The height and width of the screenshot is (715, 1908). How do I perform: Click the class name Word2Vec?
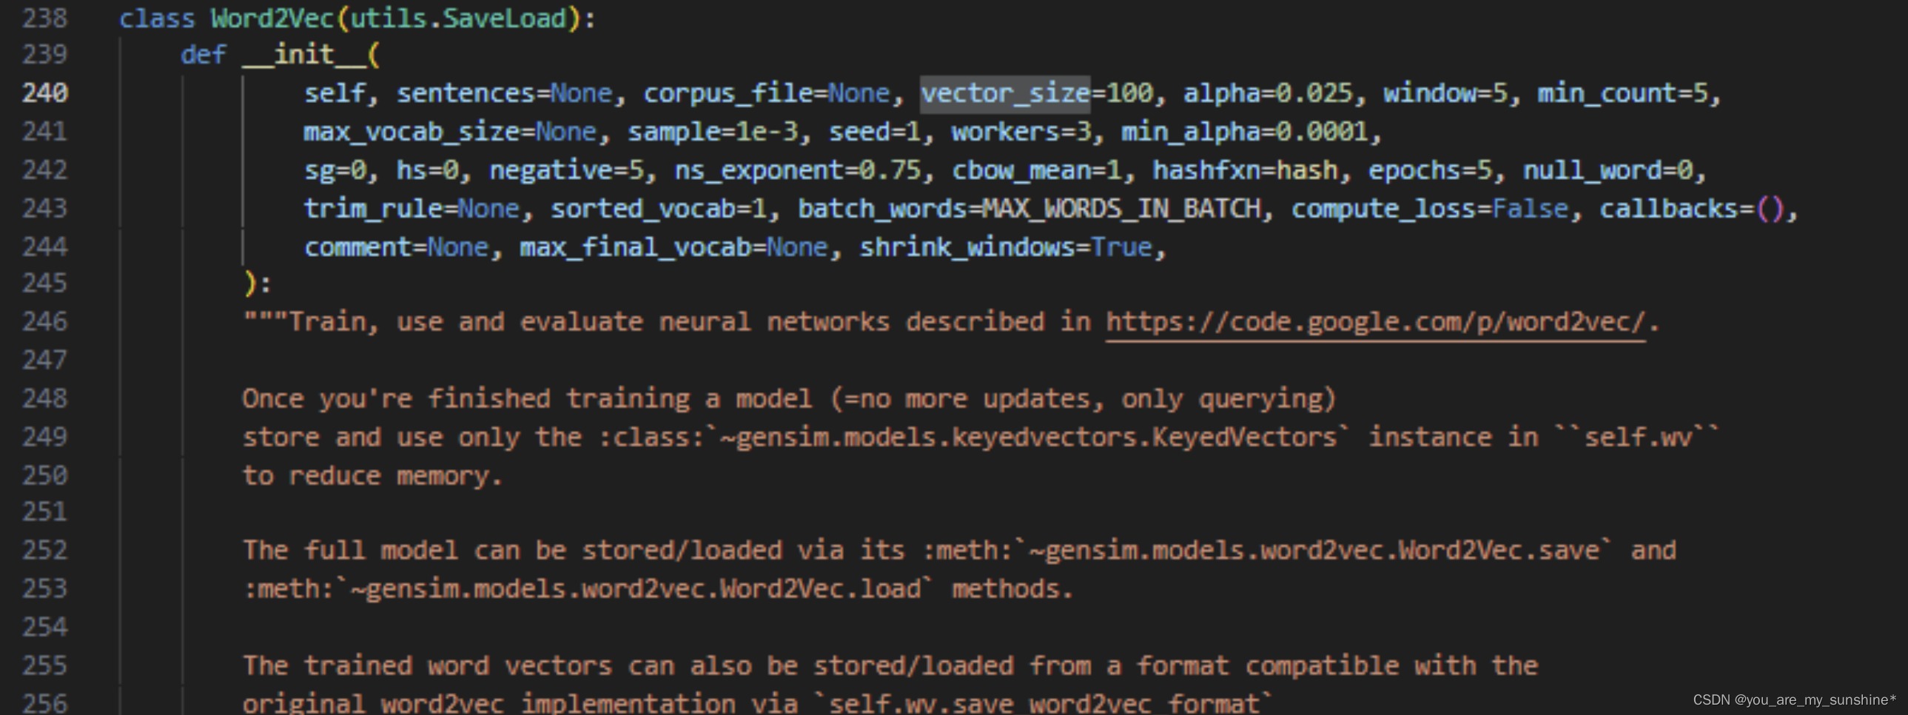(272, 18)
